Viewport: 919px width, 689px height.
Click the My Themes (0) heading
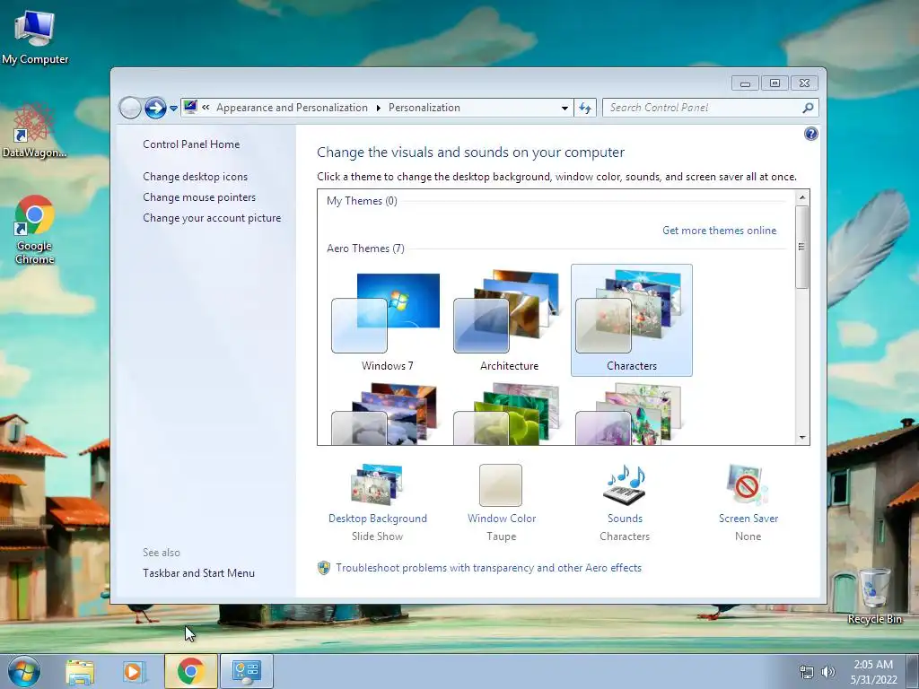(362, 201)
